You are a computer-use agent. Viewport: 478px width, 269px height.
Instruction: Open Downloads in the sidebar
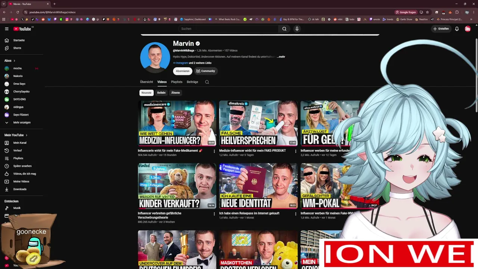coord(20,189)
